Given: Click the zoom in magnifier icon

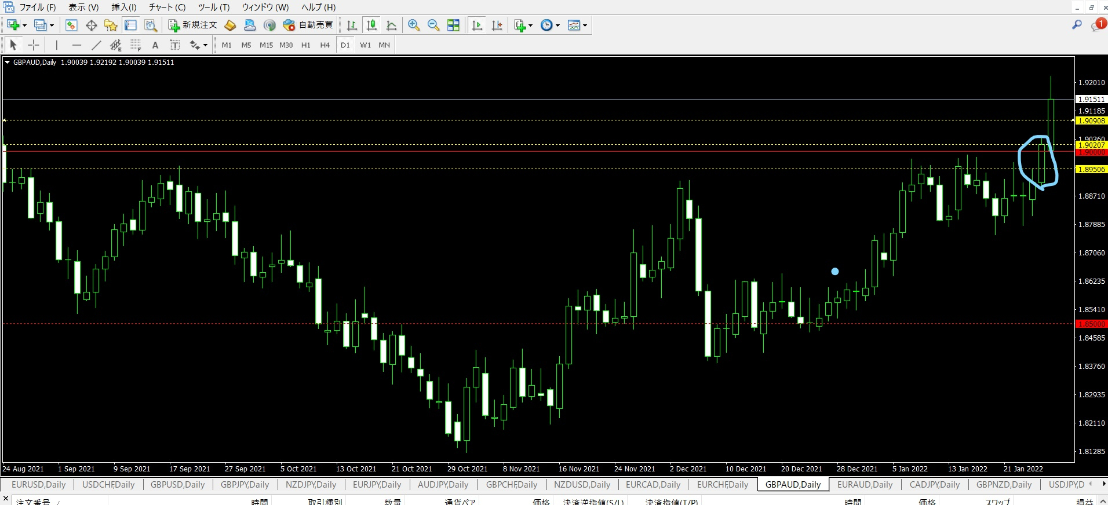Looking at the screenshot, I should pos(413,25).
